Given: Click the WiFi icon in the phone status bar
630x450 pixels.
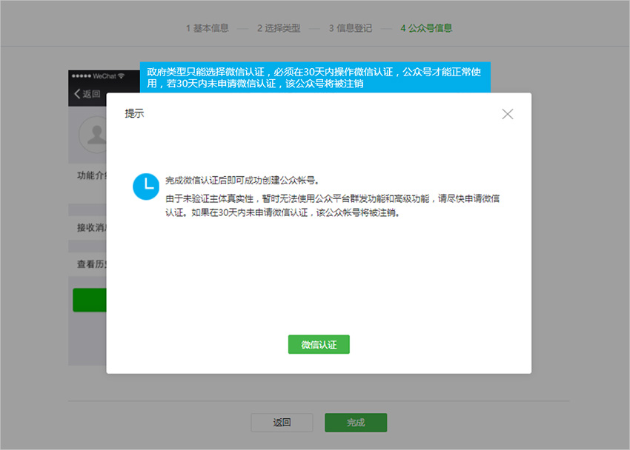Looking at the screenshot, I should click(x=121, y=76).
